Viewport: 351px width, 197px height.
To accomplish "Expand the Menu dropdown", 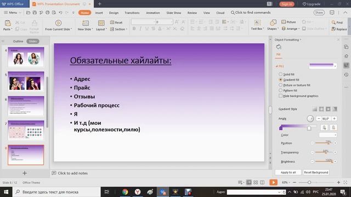I will [x=13, y=13].
